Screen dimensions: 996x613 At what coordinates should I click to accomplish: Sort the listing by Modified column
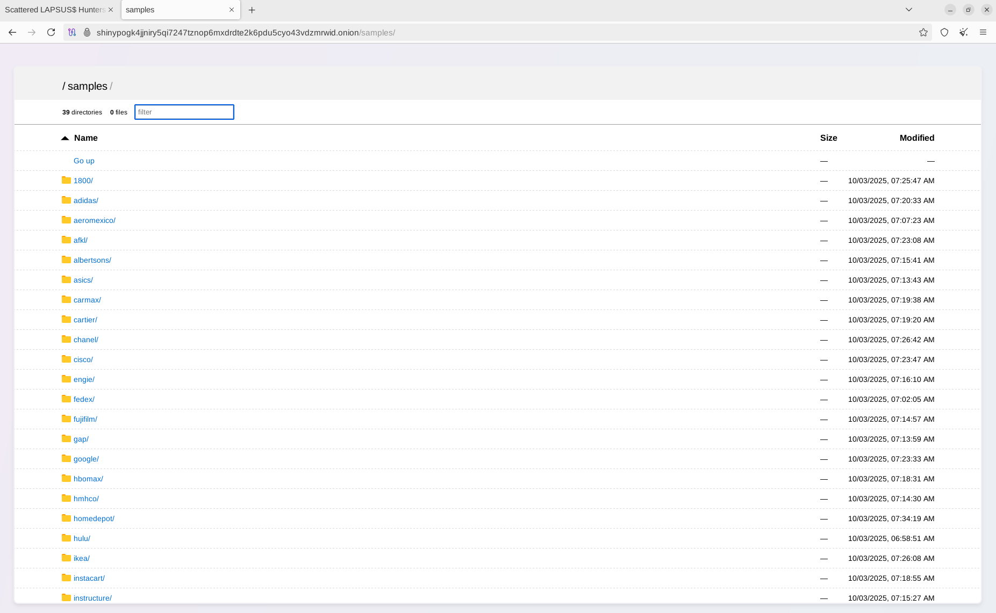[x=916, y=138]
